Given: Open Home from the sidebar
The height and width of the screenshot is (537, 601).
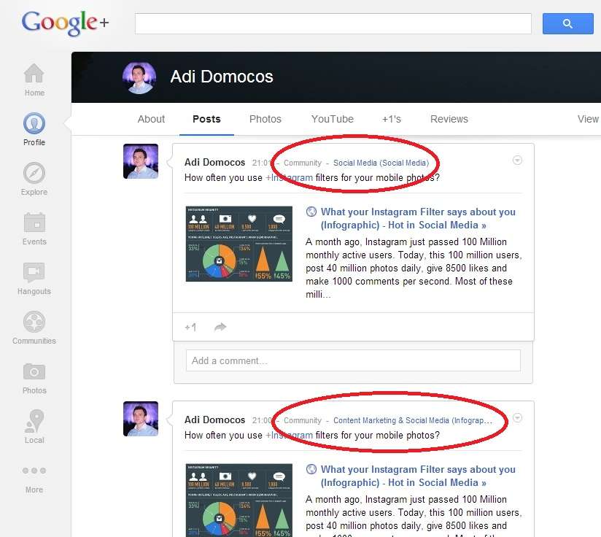Looking at the screenshot, I should coord(34,80).
